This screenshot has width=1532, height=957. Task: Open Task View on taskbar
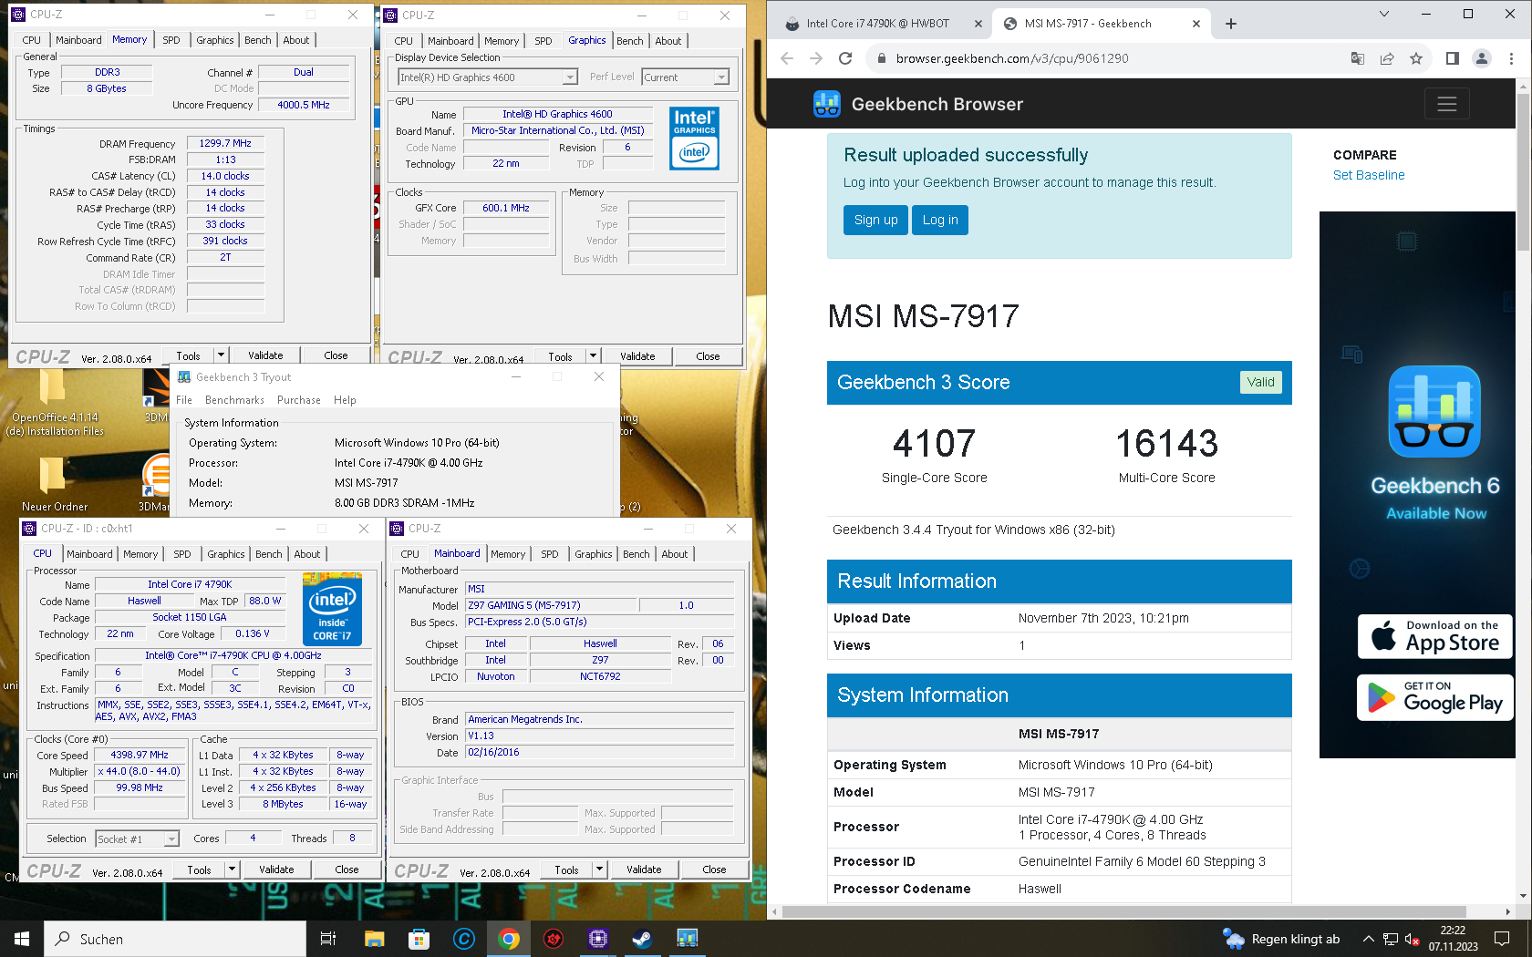tap(328, 939)
